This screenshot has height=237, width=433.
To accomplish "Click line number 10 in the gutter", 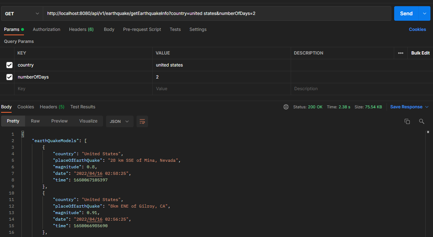I will [11, 193].
